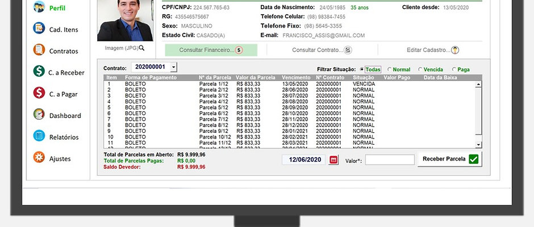Sort by the Forma de Pagamento column header
Viewport: 534px width, 227px height.
(151, 78)
